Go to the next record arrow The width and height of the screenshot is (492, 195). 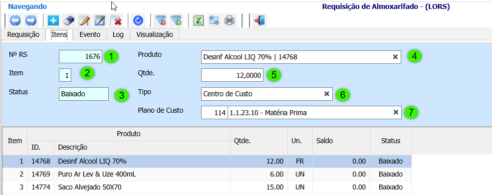(31, 20)
